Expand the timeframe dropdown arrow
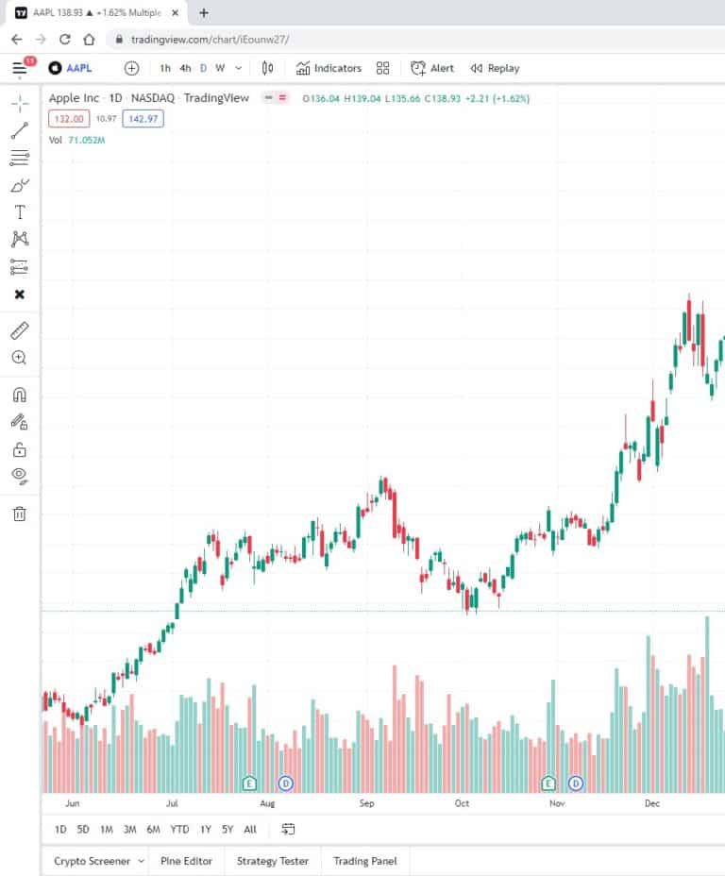Viewport: 725px width, 876px height. tap(238, 68)
